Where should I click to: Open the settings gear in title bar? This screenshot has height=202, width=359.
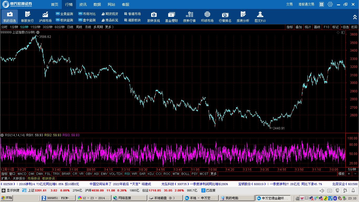pos(330,4)
